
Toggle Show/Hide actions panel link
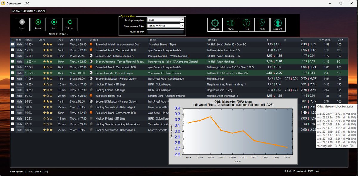click(29, 11)
